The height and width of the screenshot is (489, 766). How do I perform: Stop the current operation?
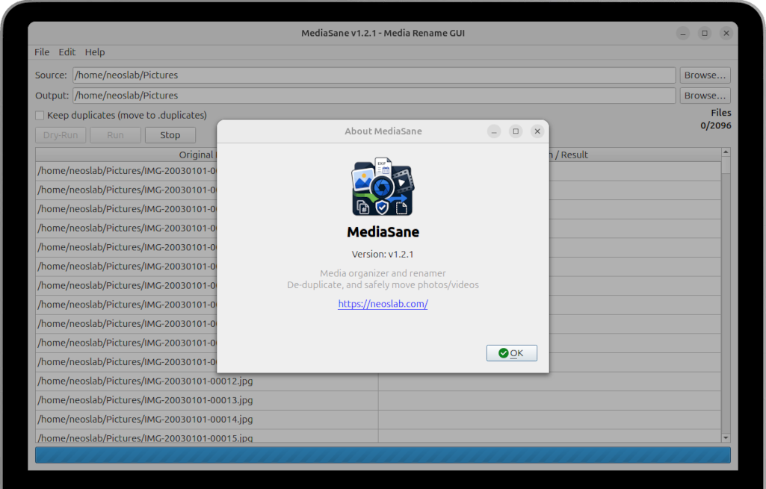click(x=170, y=135)
